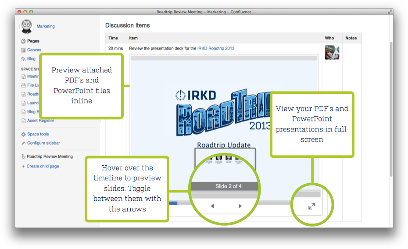Click the Blog shortcut page icon under Launch
This screenshot has height=249, width=408.
pos(23,112)
